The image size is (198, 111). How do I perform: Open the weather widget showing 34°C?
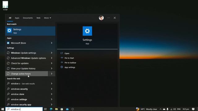coord(146,109)
